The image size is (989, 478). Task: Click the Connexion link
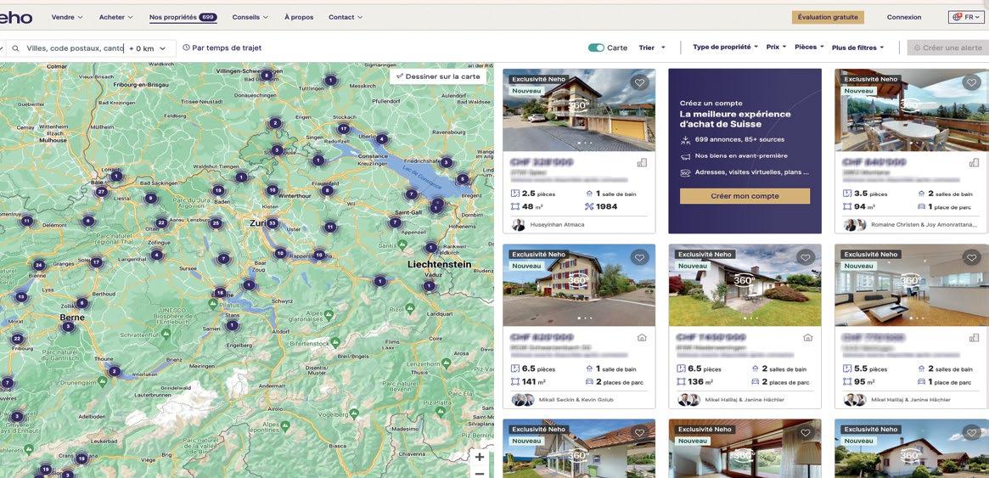pyautogui.click(x=904, y=17)
